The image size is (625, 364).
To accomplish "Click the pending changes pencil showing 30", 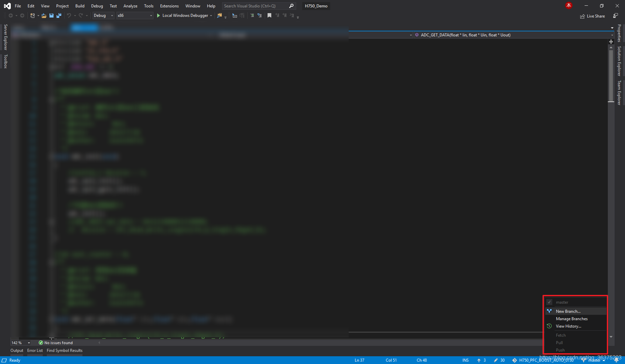I will coord(499,360).
